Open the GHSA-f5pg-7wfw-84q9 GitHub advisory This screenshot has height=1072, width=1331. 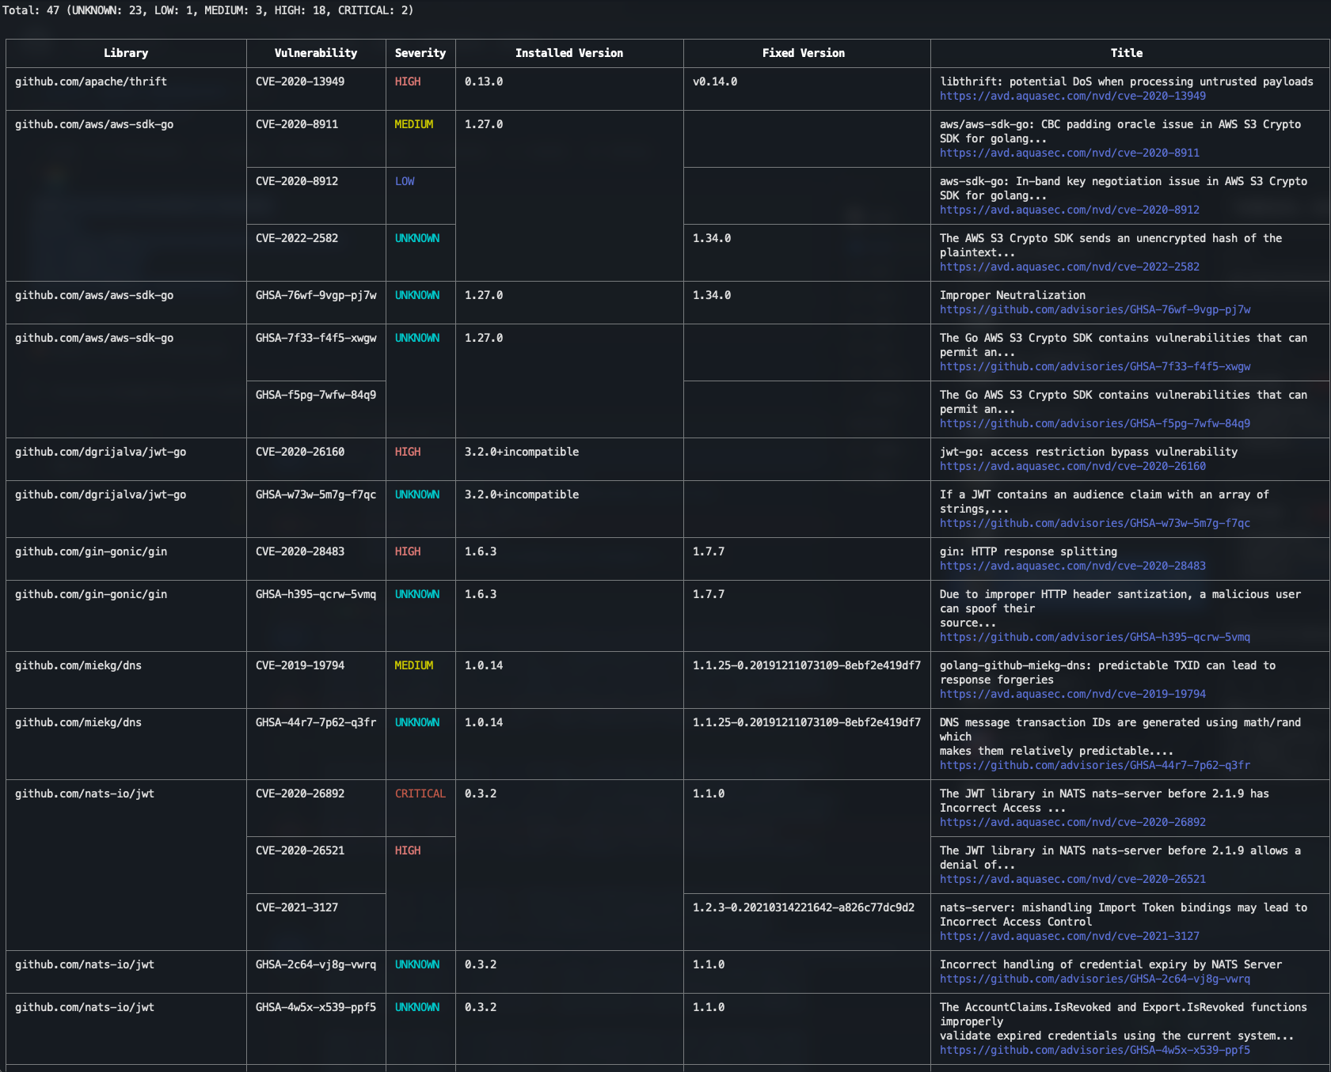(1094, 423)
